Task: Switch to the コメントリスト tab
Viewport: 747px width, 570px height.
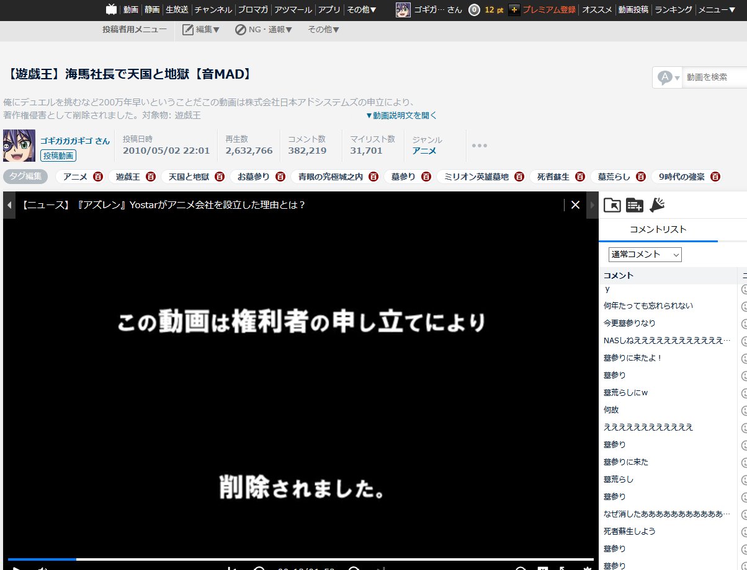Action: [x=658, y=230]
